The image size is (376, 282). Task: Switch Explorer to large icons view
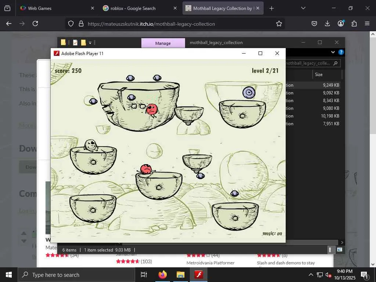coord(340,250)
